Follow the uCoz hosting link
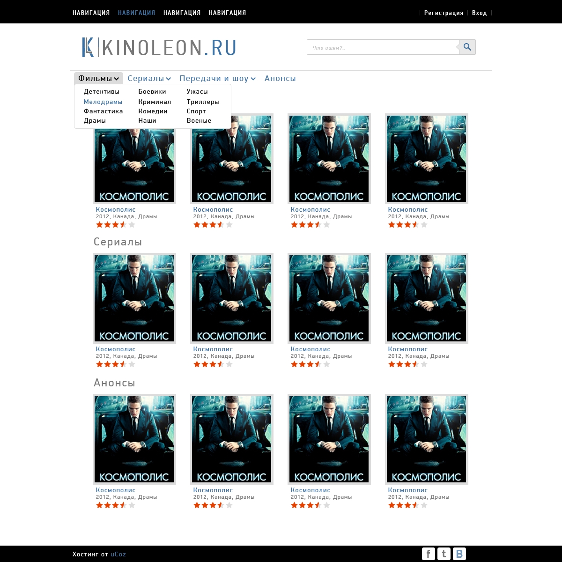Image resolution: width=562 pixels, height=562 pixels. 118,554
